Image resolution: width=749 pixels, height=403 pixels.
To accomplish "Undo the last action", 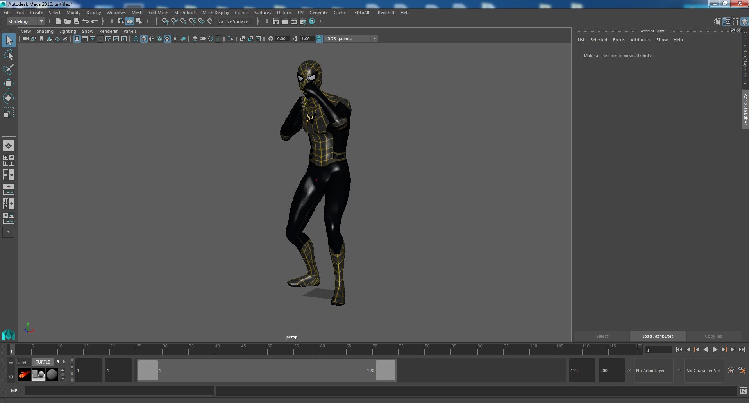I will pyautogui.click(x=86, y=21).
